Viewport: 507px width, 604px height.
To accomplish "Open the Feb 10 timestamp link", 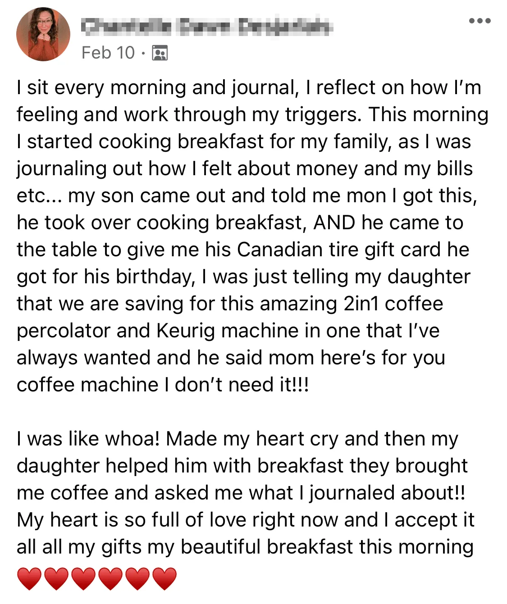I will [108, 53].
